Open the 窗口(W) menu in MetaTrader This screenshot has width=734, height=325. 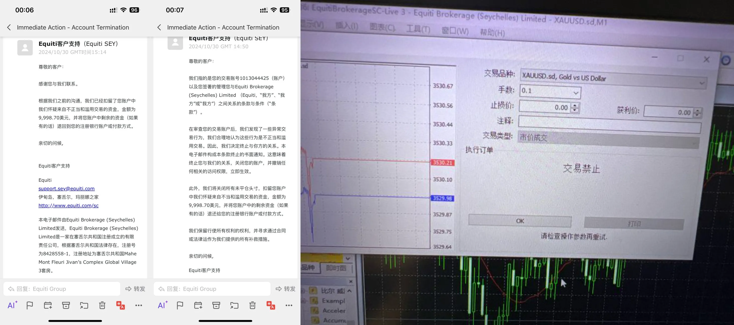pos(455,31)
